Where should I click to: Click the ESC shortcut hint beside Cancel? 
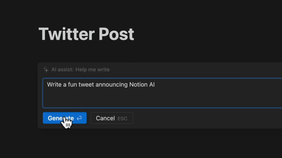123,119
